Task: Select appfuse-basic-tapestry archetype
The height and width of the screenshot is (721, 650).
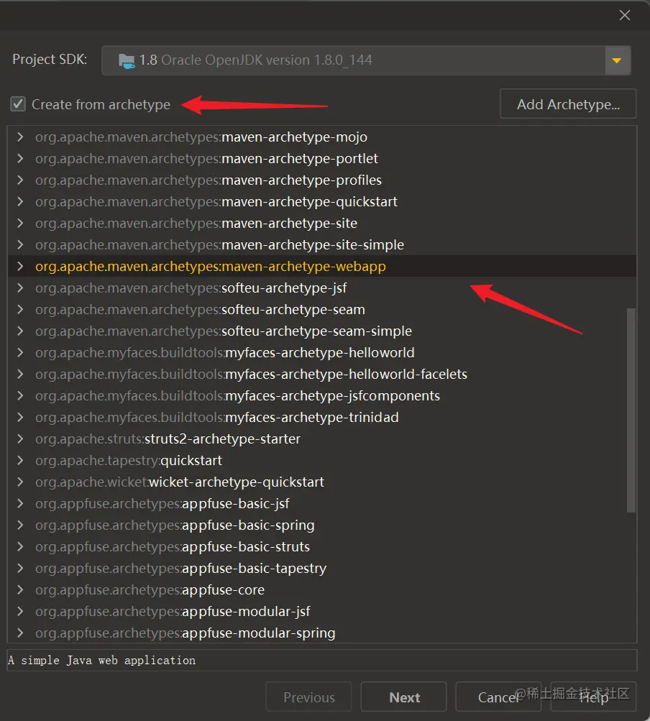Action: [x=180, y=569]
